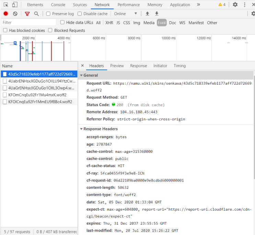Select request 4UaGrENHsxJlGDuGo1OIlL3Owp4.w...

[39, 88]
